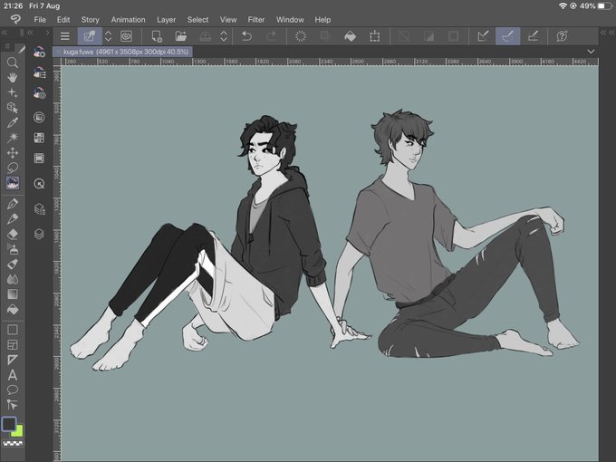This screenshot has width=616, height=462.
Task: Select the Ruler triangle tool
Action: pos(13,360)
